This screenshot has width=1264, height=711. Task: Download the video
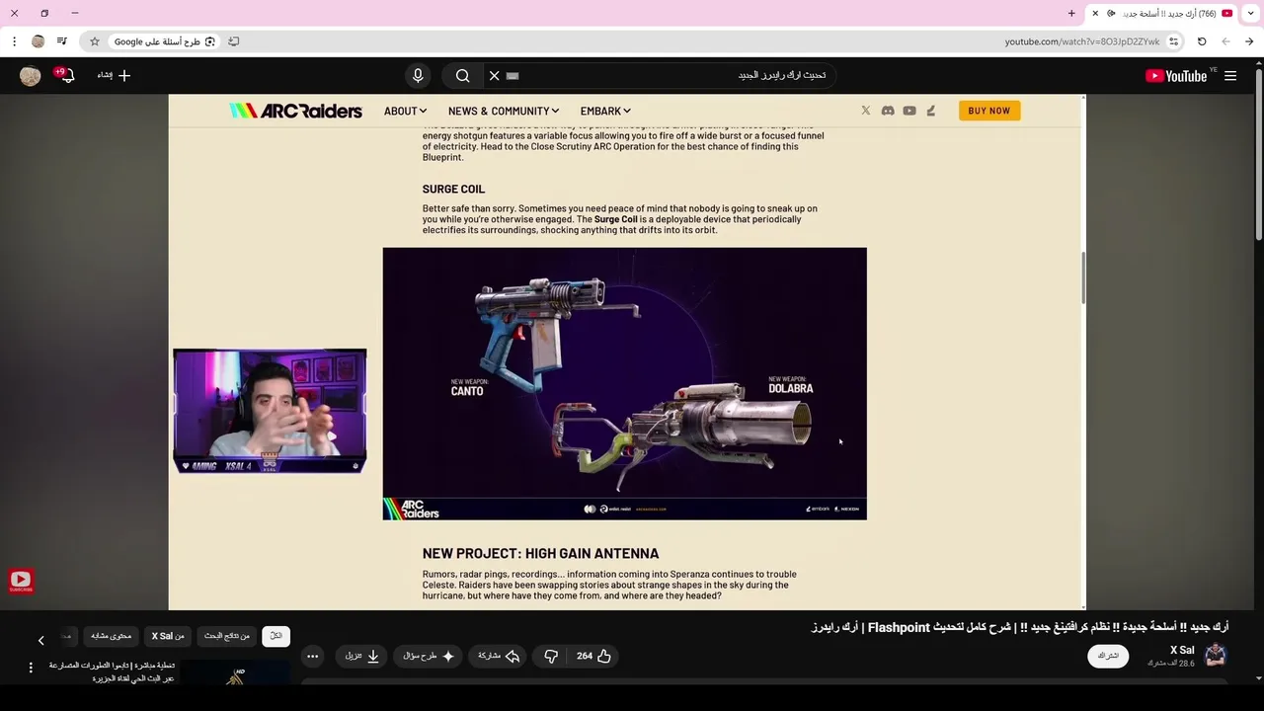[362, 656]
